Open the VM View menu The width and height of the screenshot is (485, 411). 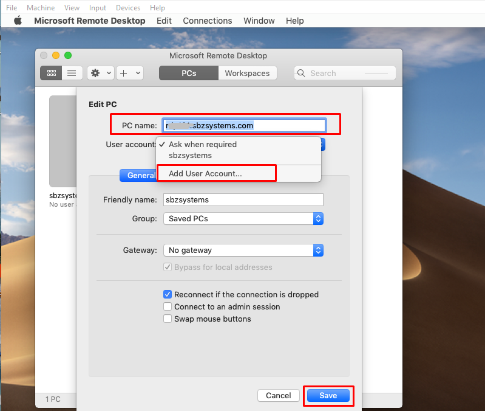click(72, 7)
